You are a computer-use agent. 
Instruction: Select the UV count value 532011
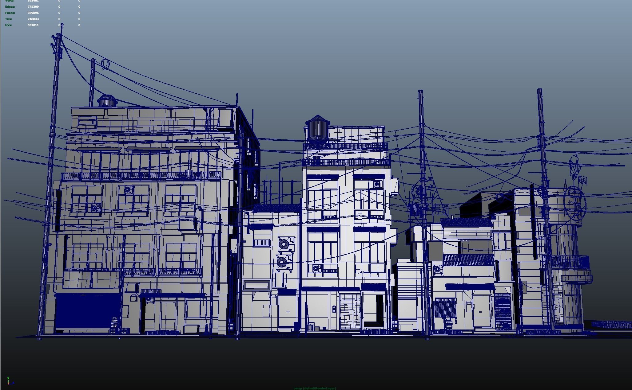click(33, 25)
